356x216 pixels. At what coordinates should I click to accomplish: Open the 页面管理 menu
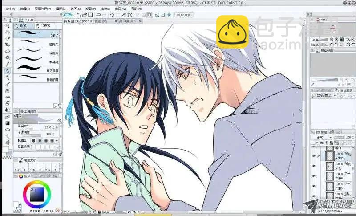pyautogui.click(x=43, y=8)
